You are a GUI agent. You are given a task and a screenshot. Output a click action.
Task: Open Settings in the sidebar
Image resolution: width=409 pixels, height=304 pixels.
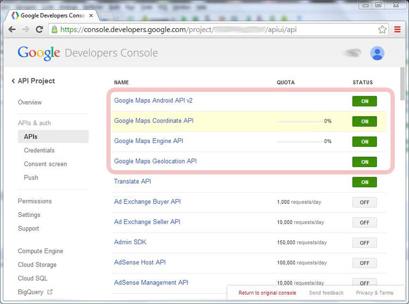[29, 215]
